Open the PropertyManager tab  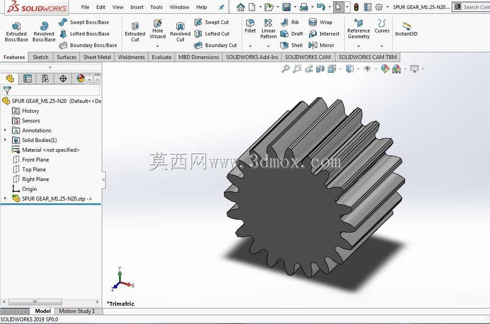(28, 79)
